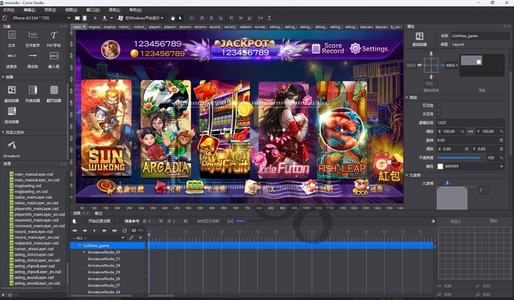Open the color #FFFFFF dropdown arrow
514x300 pixels.
tap(502, 166)
